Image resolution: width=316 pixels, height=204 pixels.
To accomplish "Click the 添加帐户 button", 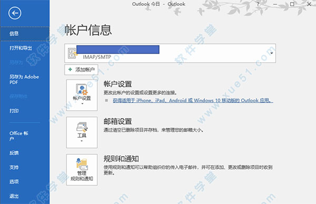I will click(x=81, y=69).
